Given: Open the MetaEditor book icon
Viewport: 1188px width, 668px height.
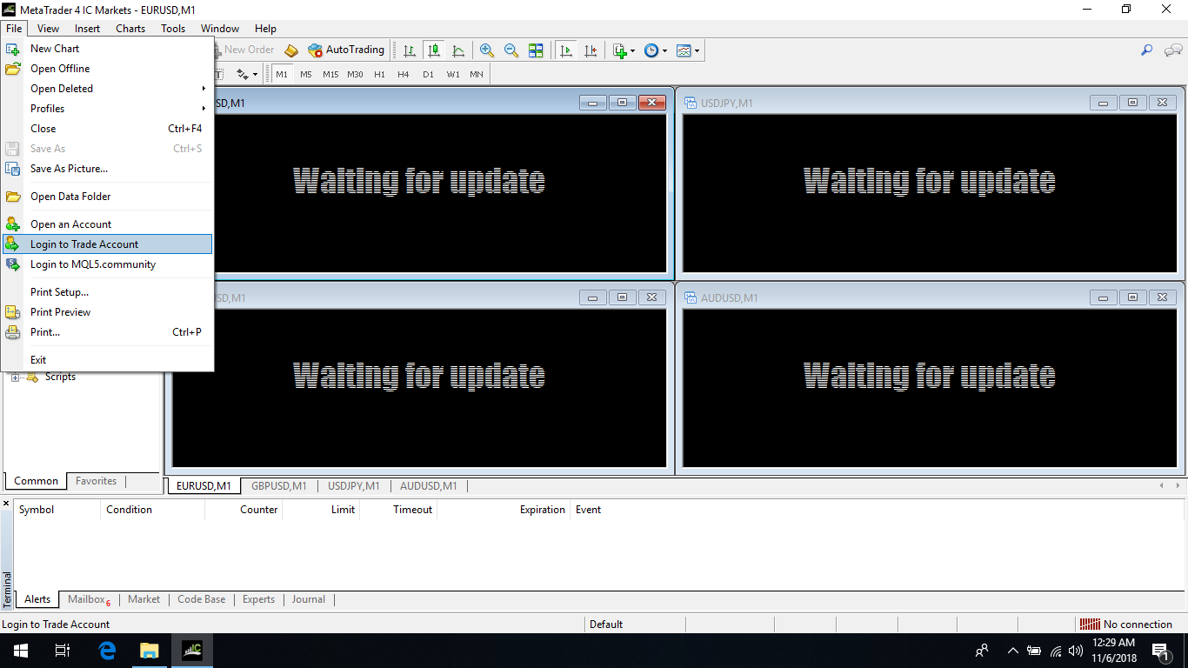Looking at the screenshot, I should tap(291, 50).
